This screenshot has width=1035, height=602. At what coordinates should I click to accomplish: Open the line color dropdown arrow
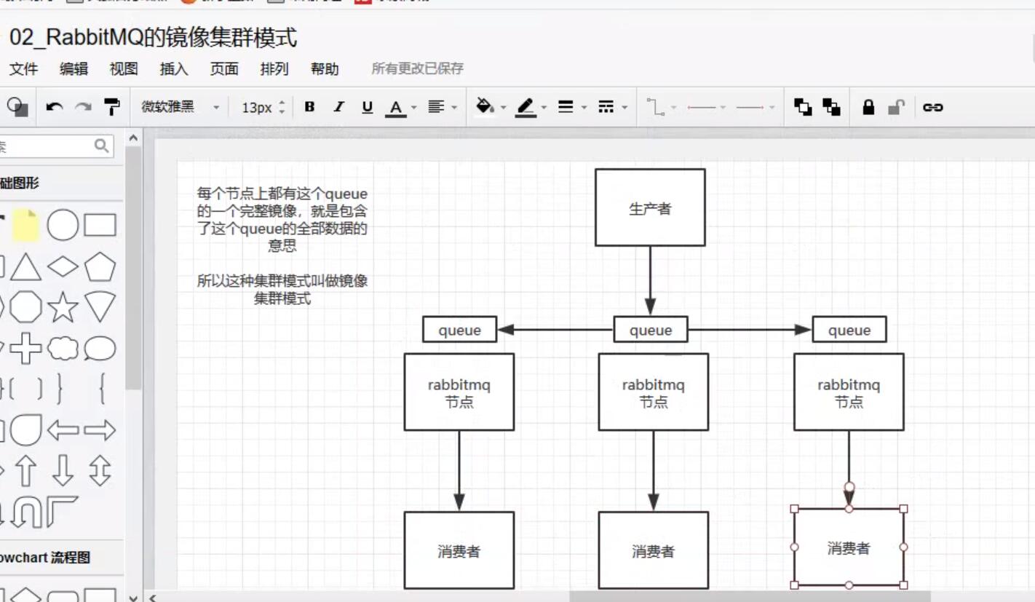point(544,108)
